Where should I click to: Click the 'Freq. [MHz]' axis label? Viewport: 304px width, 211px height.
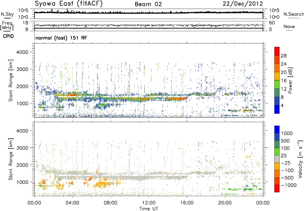tap(7, 26)
